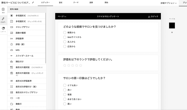The height and width of the screenshot is (110, 187).
Task: Open the ページ1 dropdown in the header
Action: (x=62, y=17)
